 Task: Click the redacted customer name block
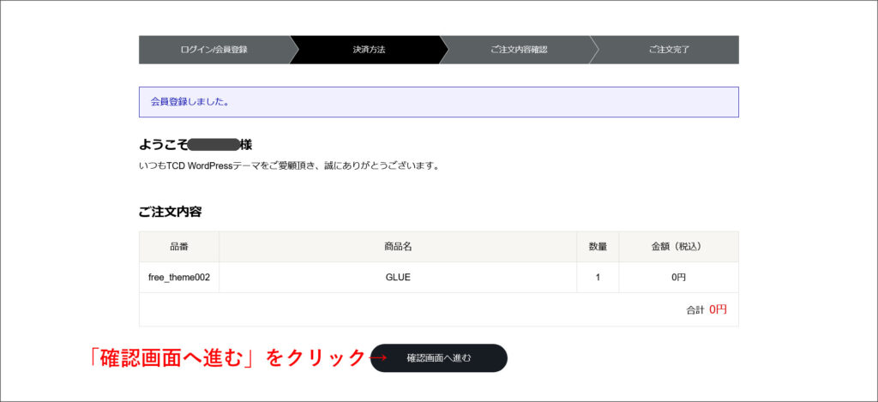pyautogui.click(x=213, y=145)
